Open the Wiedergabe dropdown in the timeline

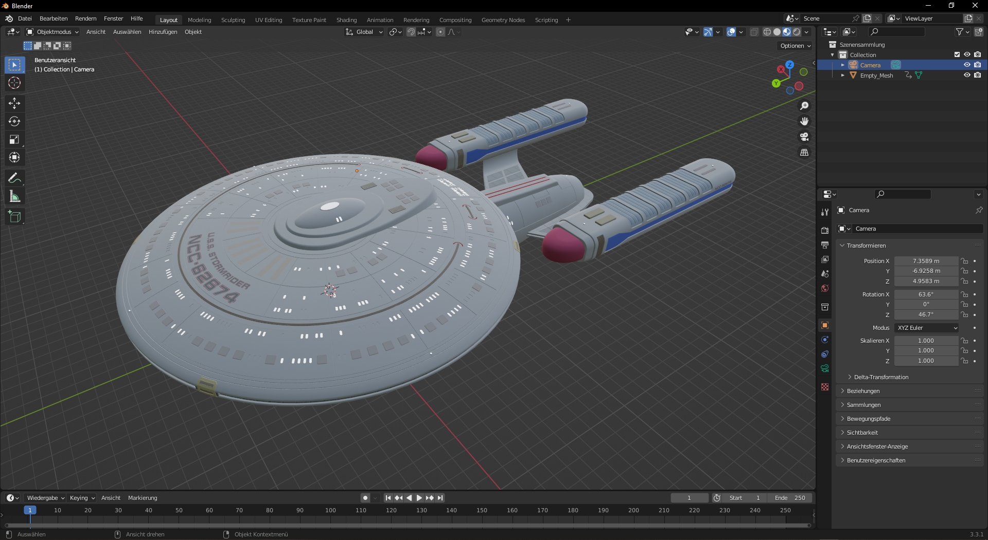tap(45, 498)
